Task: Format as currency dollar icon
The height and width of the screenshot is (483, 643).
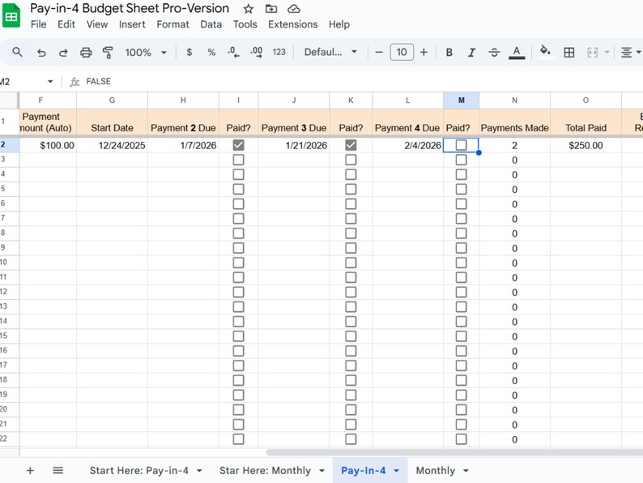Action: (x=189, y=52)
